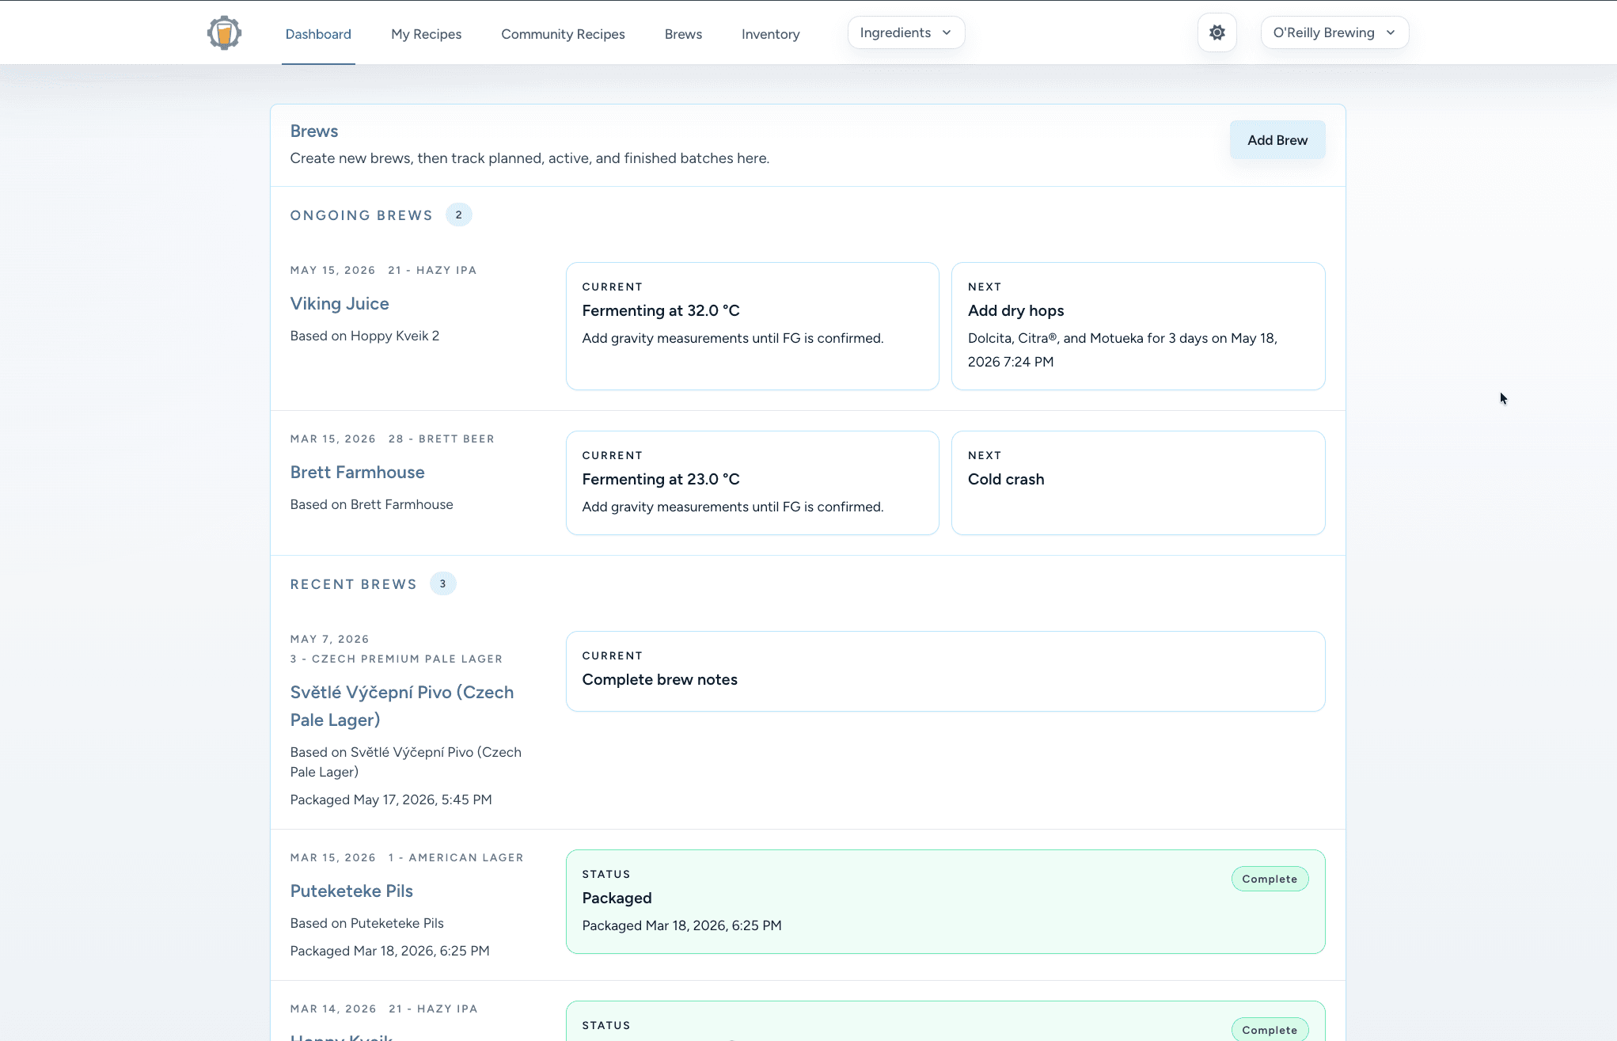This screenshot has width=1617, height=1041.
Task: Open the Ingredients dropdown
Action: (905, 32)
